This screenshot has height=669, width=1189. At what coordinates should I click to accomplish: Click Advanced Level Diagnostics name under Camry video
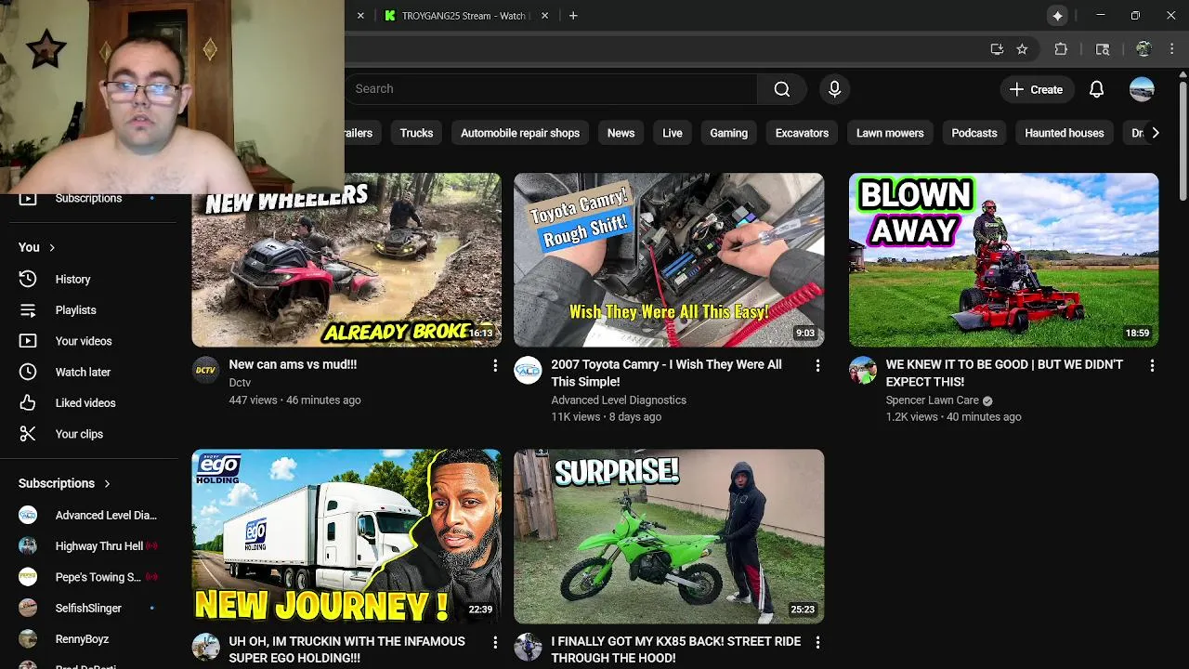point(619,400)
